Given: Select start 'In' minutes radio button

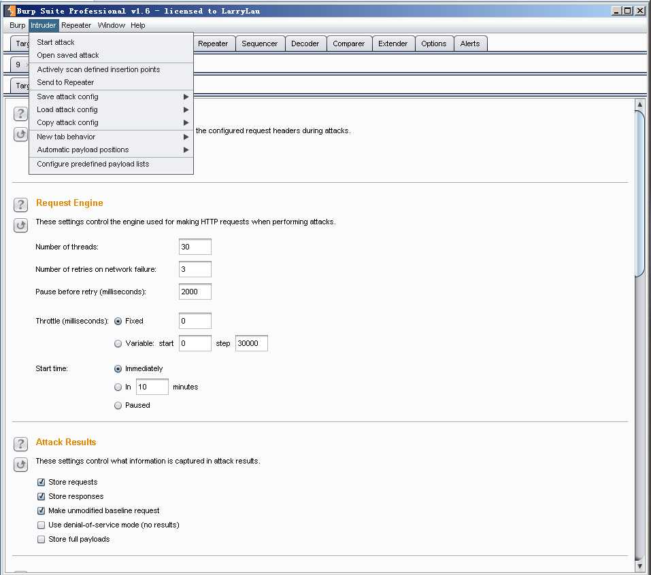Looking at the screenshot, I should 118,387.
